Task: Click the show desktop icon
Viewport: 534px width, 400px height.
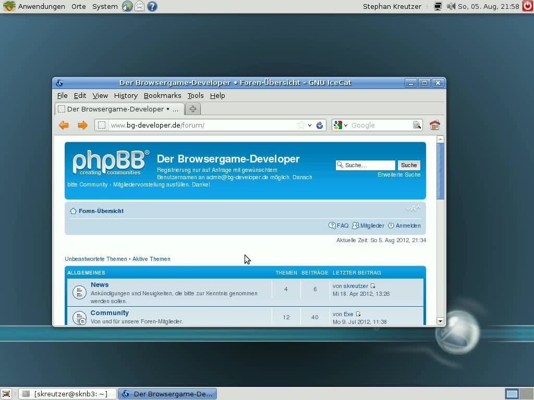Action: point(6,394)
